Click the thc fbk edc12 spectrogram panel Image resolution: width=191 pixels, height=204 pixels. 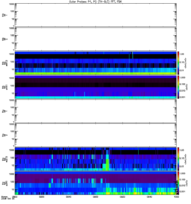tap(95, 159)
